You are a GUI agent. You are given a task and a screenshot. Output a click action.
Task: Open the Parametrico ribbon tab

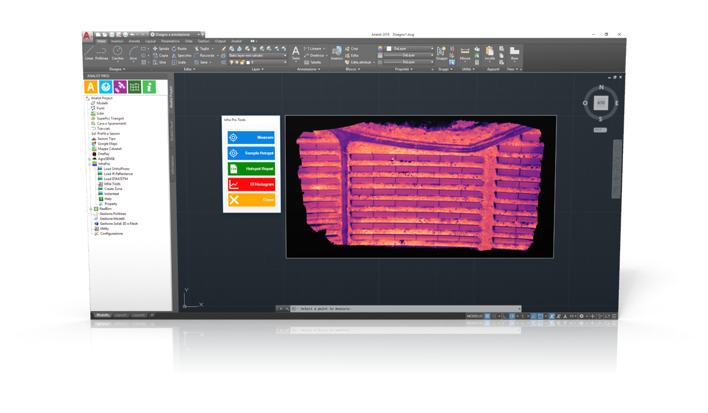(171, 41)
